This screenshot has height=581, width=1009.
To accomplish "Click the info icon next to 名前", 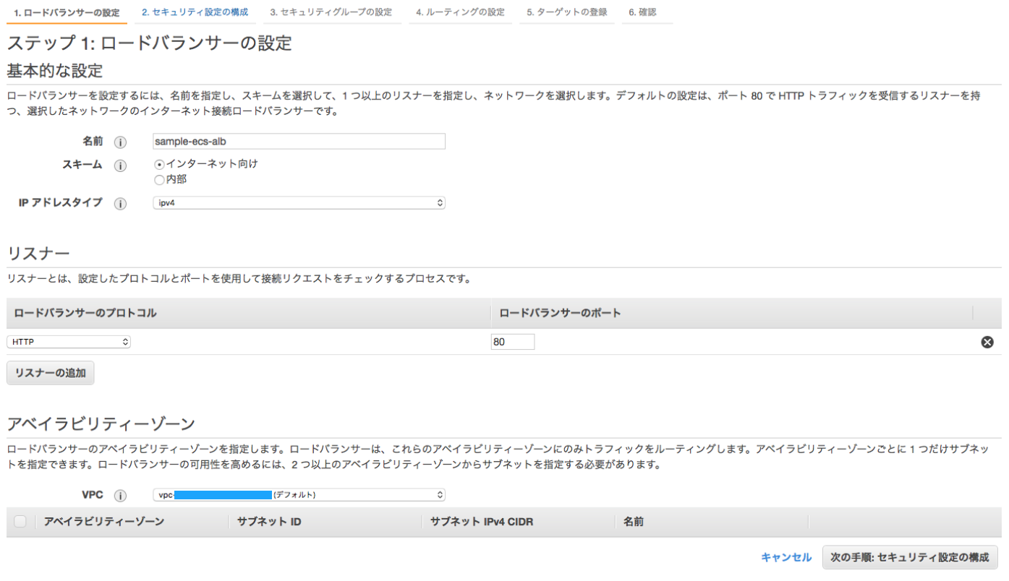I will coord(121,142).
